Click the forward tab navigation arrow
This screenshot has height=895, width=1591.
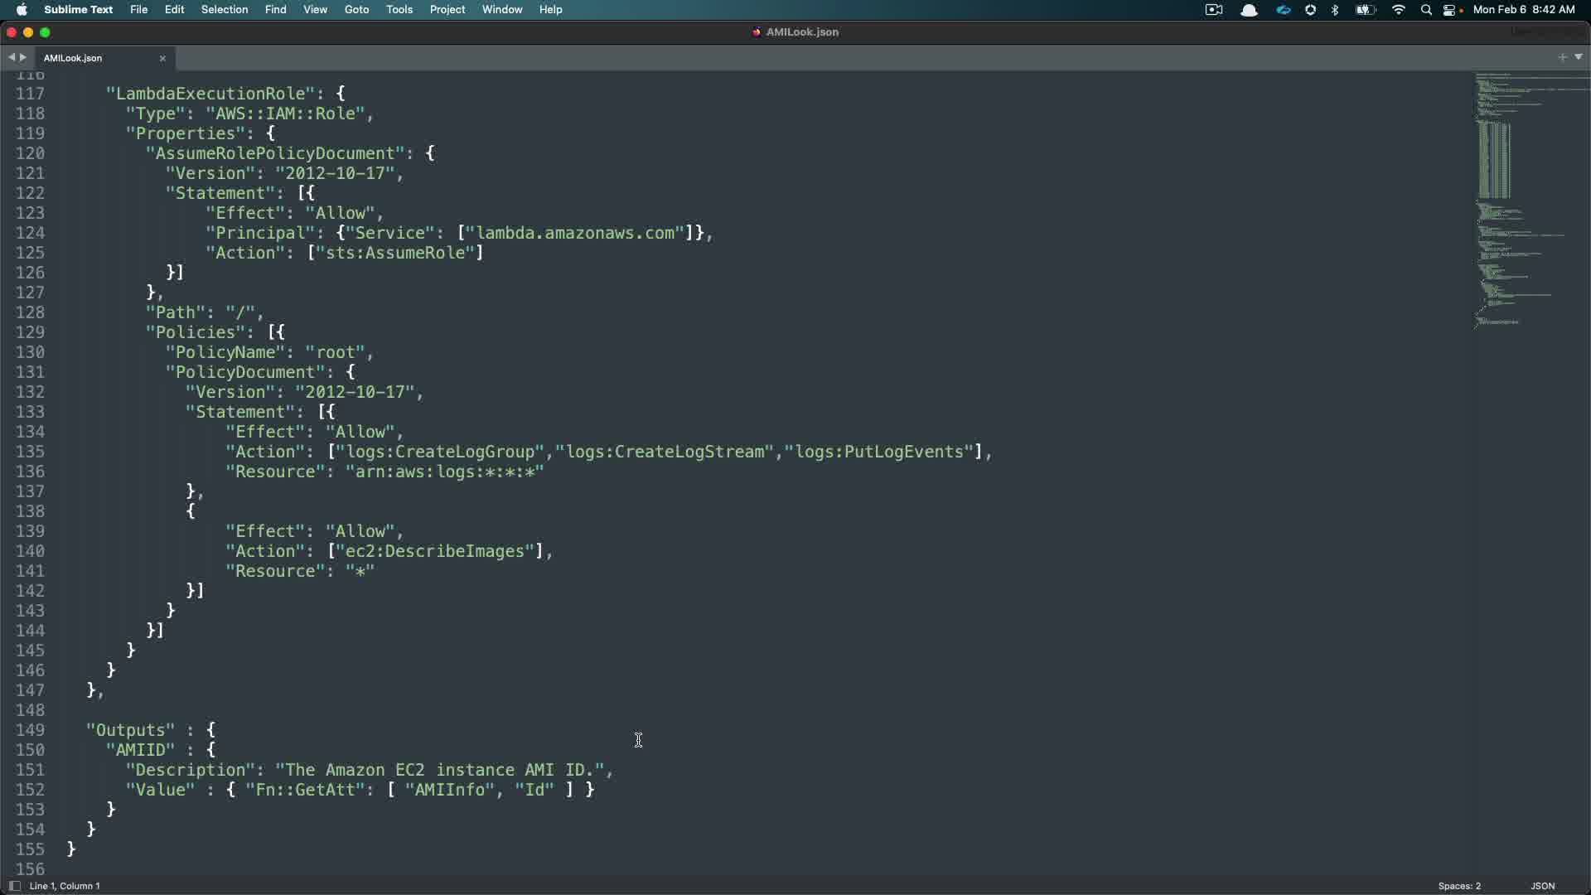(23, 57)
